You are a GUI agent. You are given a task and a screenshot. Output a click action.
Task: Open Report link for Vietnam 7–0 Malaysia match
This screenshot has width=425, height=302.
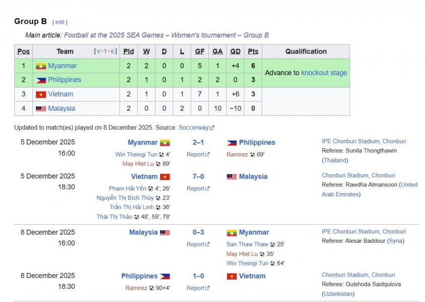pyautogui.click(x=196, y=189)
